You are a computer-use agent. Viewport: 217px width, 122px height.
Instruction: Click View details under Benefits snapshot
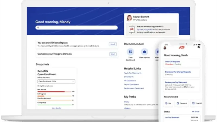56,108
